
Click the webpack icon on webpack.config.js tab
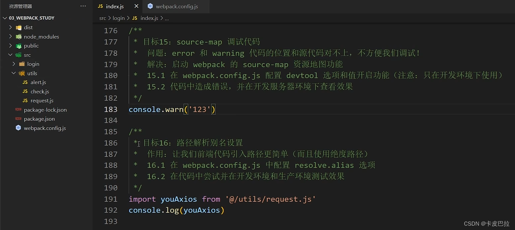point(150,6)
